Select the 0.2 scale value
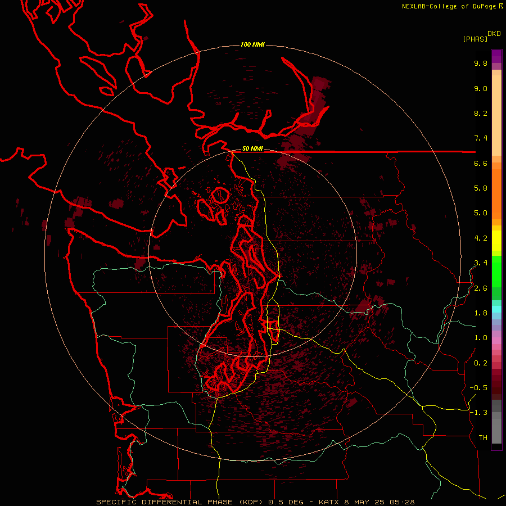 coord(481,363)
